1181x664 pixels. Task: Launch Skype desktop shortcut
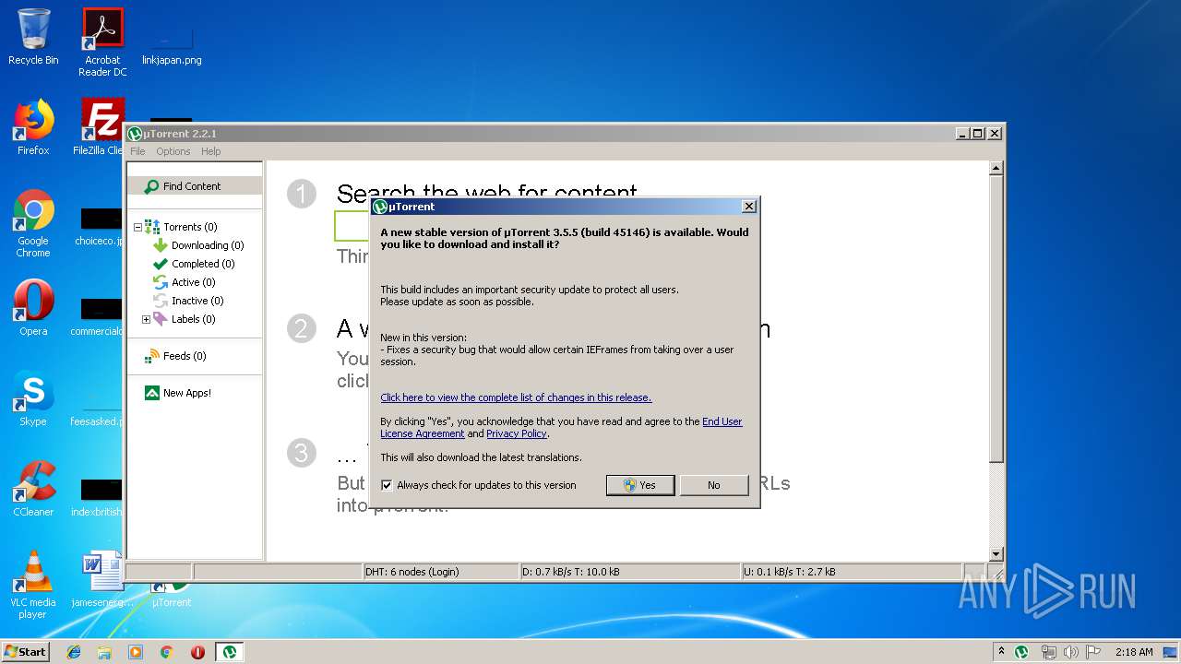33,398
